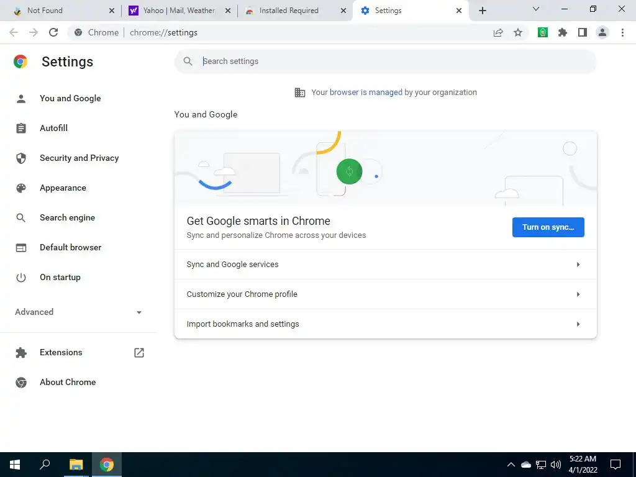This screenshot has height=477, width=636.
Task: Open the taskbar clock and date
Action: coord(583,465)
